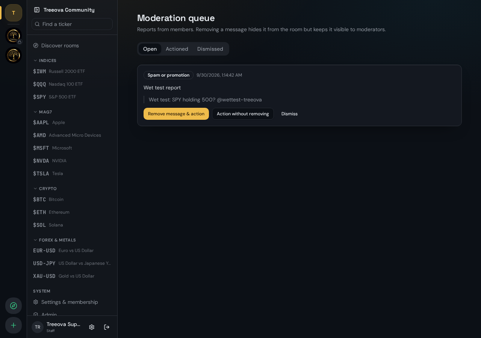
Task: Click the green plus add-server button
Action: 14,325
